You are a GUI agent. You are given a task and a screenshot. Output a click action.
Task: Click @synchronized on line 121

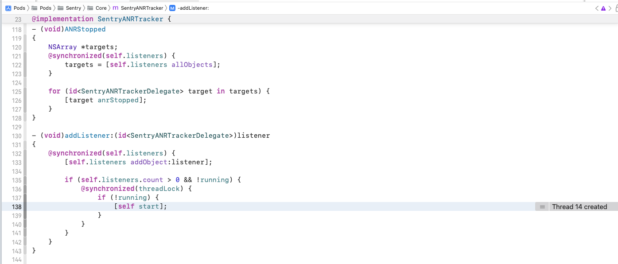point(75,56)
